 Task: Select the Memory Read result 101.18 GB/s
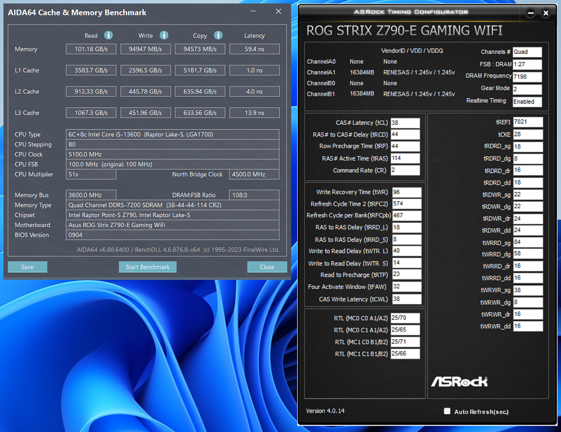91,49
